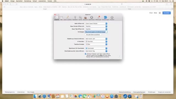The width and height of the screenshot is (176, 99).
Task: Switch to the Home tab in Safari
Action: [130, 9]
